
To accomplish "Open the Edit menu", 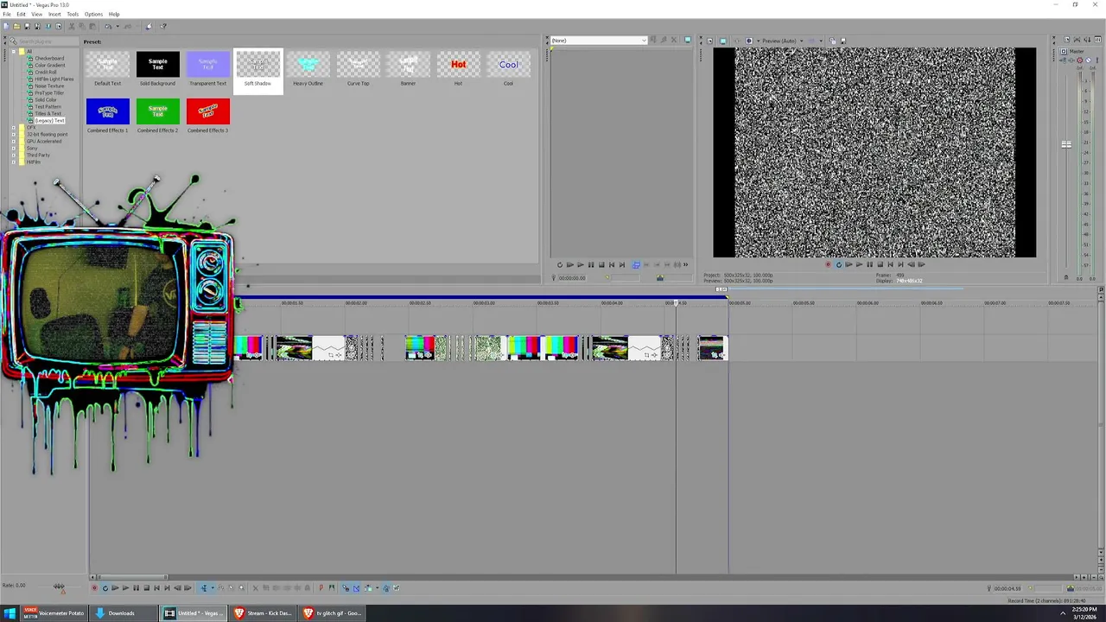I will [21, 14].
